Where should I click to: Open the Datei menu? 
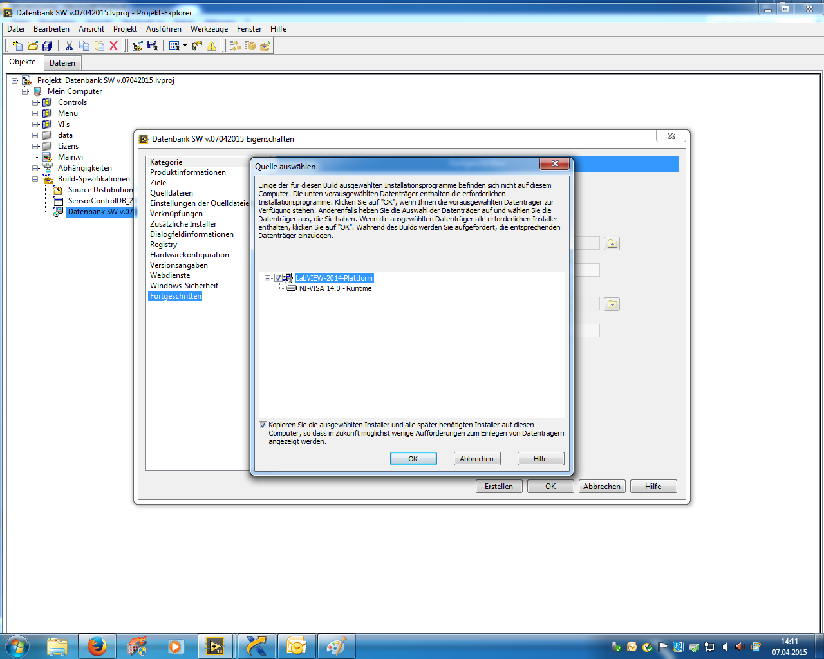[x=16, y=29]
